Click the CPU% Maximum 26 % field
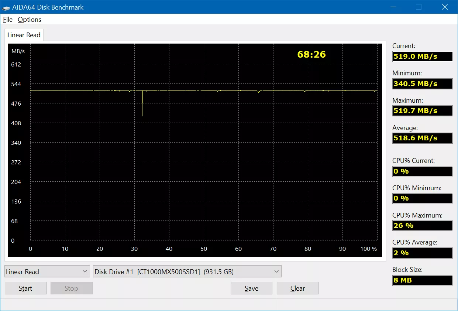This screenshot has width=458, height=311. point(423,226)
